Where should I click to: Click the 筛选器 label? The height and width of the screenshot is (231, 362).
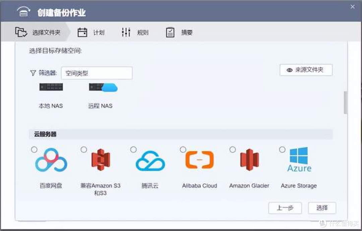pyautogui.click(x=48, y=73)
